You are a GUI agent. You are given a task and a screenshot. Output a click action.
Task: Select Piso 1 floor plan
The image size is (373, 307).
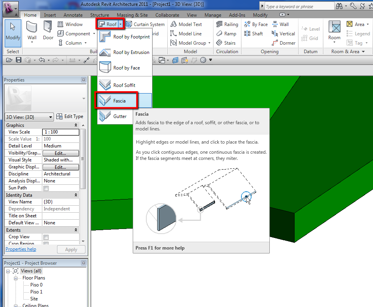click(36, 292)
